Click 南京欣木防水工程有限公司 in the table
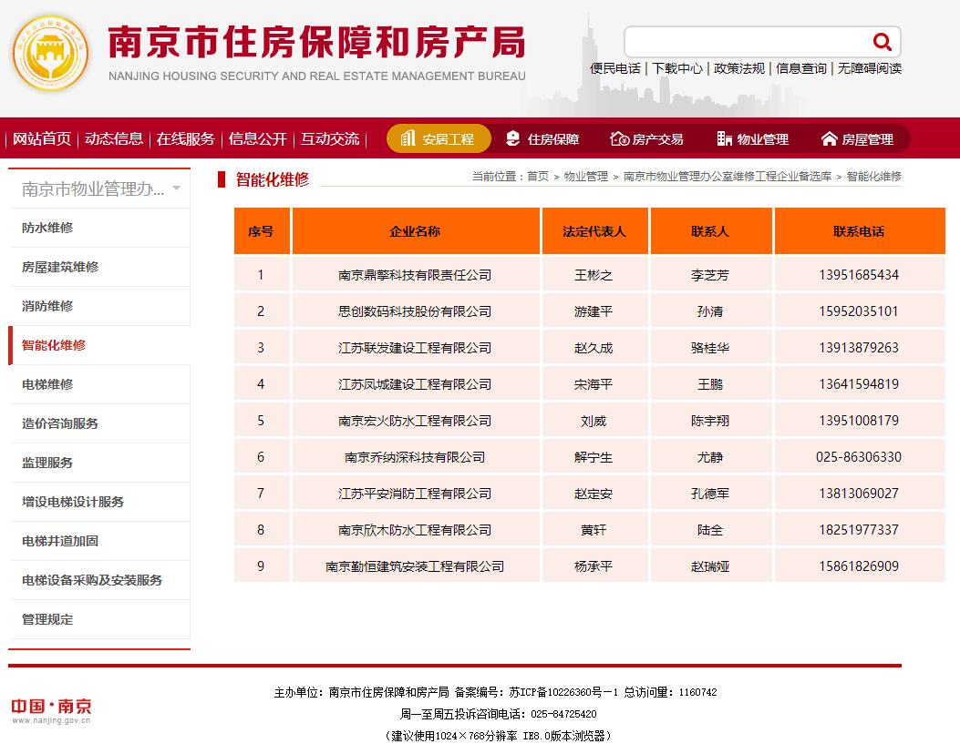960x754 pixels. 415,530
